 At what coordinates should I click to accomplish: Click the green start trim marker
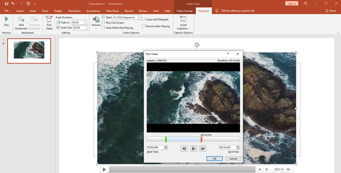pos(166,139)
